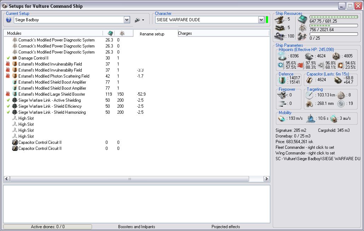Image resolution: width=364 pixels, height=231 pixels.
Task: Click the warp speed icon
Action: (x=334, y=119)
